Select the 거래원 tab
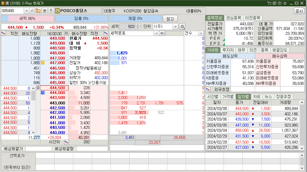Viewport: 307px width, 172px height. pyautogui.click(x=213, y=50)
